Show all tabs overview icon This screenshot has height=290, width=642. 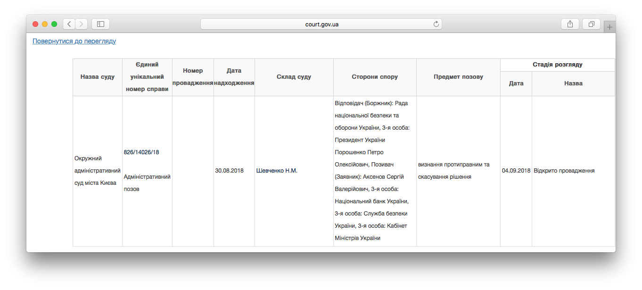pyautogui.click(x=591, y=24)
